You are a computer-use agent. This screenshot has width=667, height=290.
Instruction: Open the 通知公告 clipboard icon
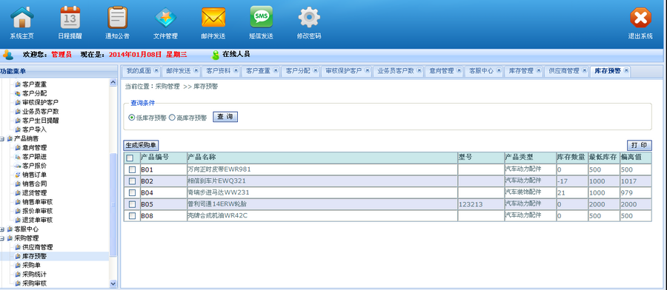point(117,18)
